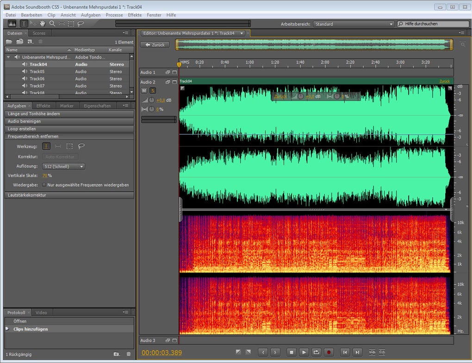Enable 'Nur ausgewählte Frequenzen wiedergeben' checkbox

pyautogui.click(x=44, y=185)
